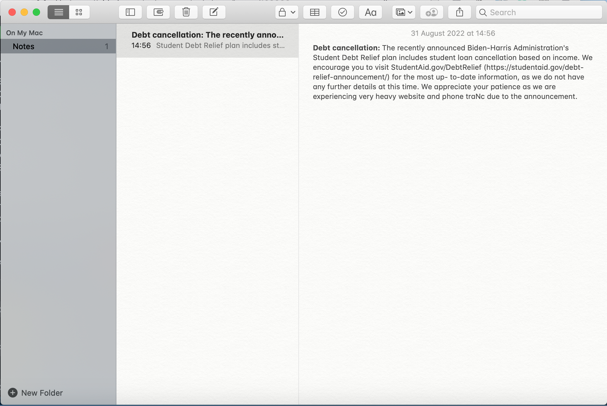Share the Debt cancellation note
607x406 pixels.
459,12
